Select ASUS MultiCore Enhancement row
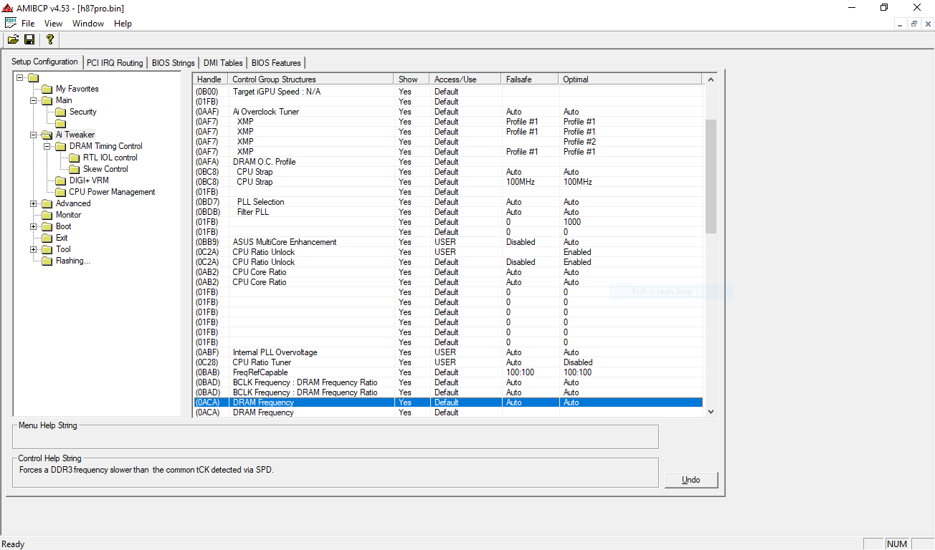 tap(448, 242)
